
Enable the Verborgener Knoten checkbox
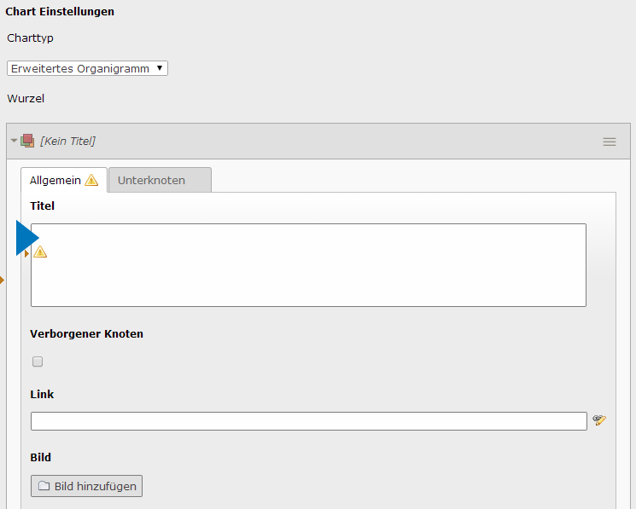click(38, 362)
